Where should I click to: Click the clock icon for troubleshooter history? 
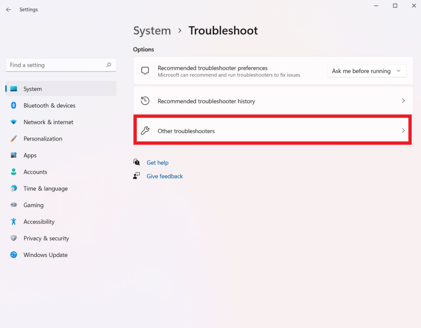pos(145,101)
